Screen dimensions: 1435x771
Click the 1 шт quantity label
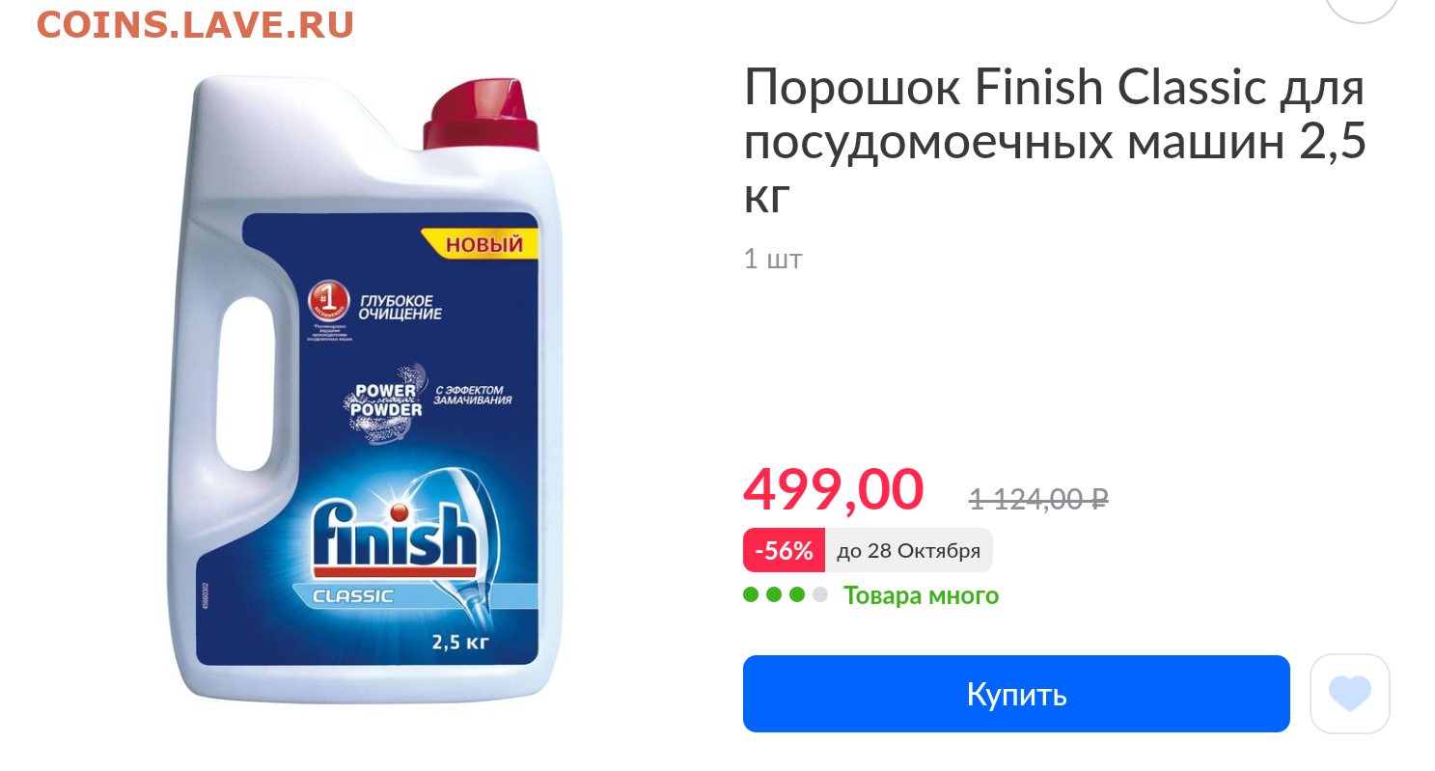pyautogui.click(x=772, y=259)
